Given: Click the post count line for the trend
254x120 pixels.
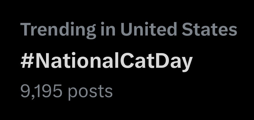Looking at the screenshot, I should click(66, 91).
